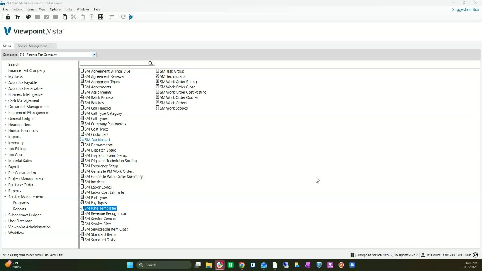Click the add folder icon

click(x=37, y=17)
